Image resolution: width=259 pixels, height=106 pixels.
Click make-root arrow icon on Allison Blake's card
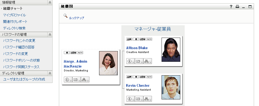click(x=129, y=39)
